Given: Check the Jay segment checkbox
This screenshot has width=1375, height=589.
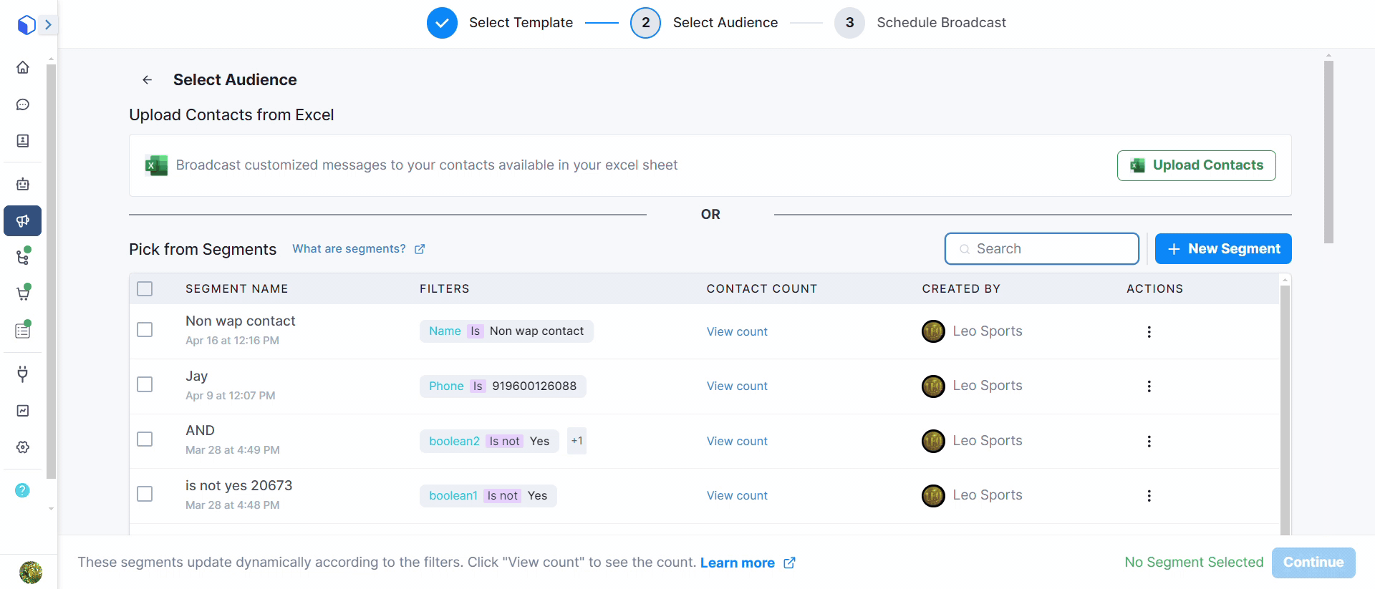Looking at the screenshot, I should (x=145, y=385).
